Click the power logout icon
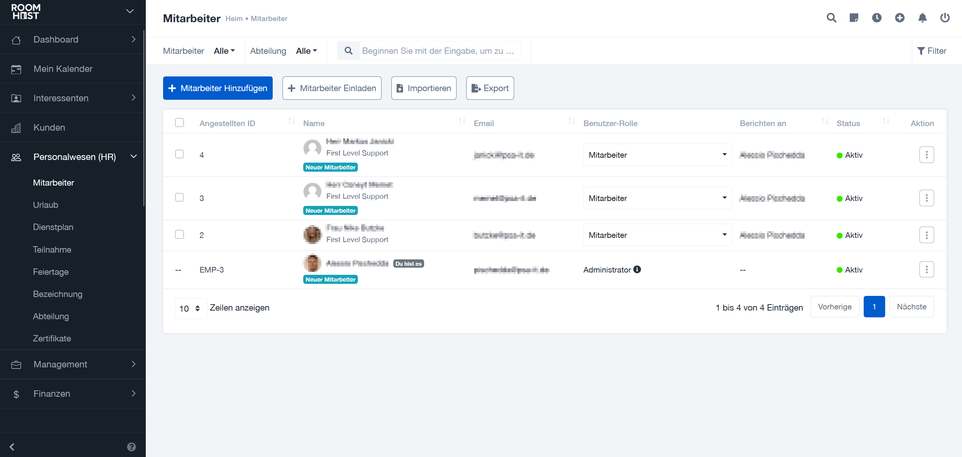This screenshot has width=962, height=457. [945, 18]
